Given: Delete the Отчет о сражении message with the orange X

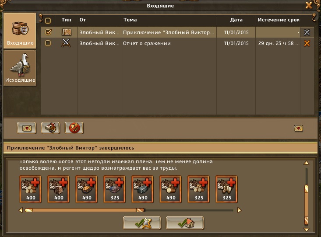Looking at the screenshot, I should tap(307, 43).
